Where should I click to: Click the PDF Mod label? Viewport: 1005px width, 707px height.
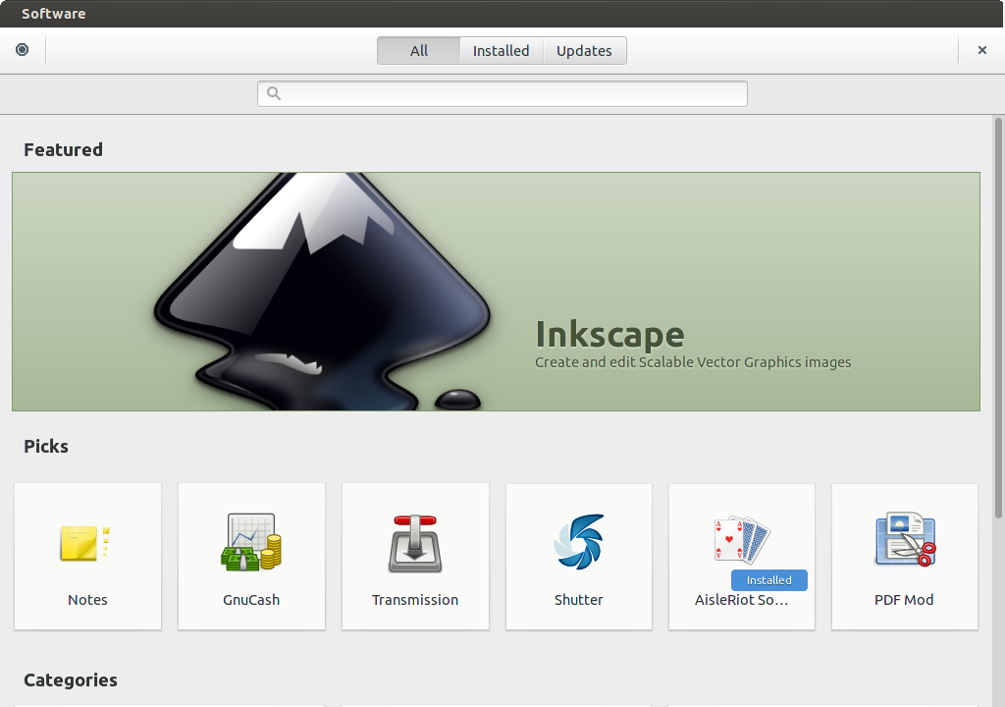click(904, 600)
